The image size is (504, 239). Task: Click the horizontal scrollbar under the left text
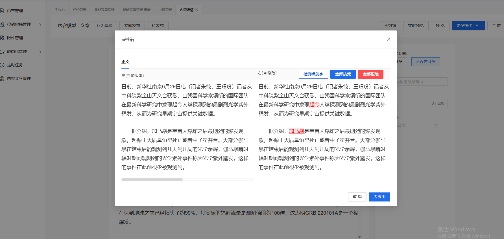click(152, 179)
